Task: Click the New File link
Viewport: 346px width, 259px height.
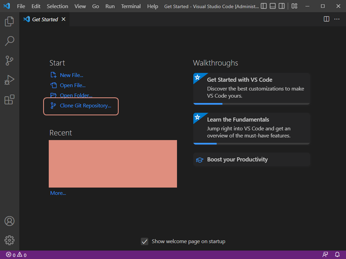Action: coord(72,75)
